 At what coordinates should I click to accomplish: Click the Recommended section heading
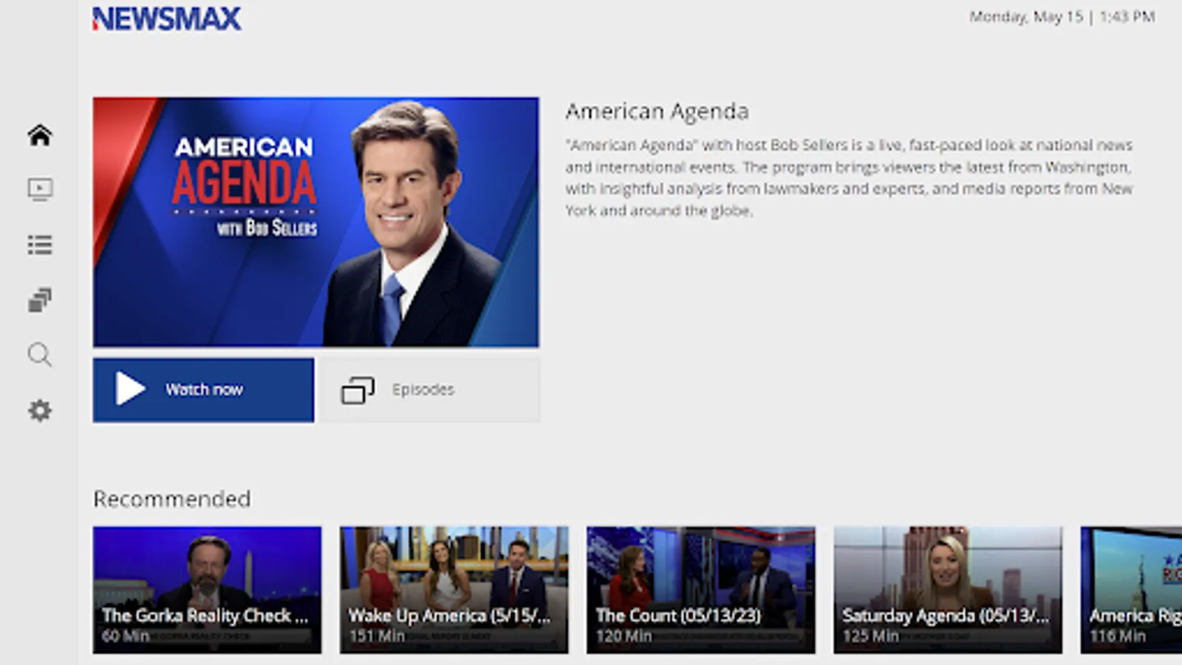point(171,499)
